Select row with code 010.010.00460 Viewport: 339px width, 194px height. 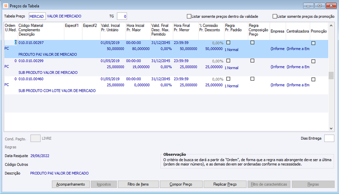coord(166,85)
